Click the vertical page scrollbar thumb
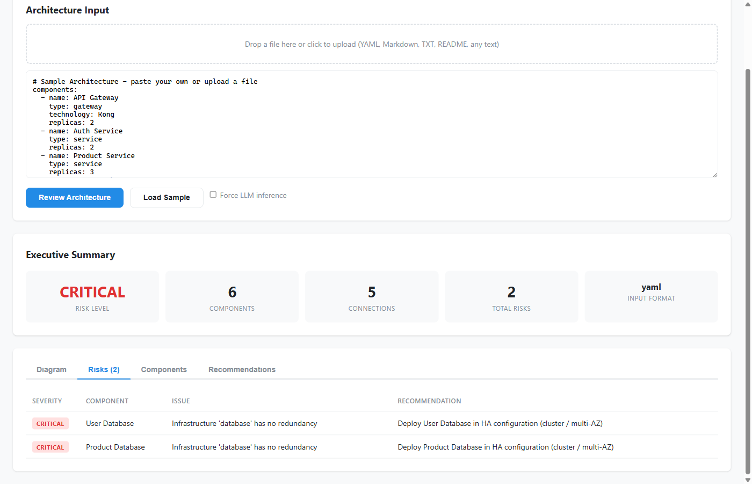This screenshot has width=752, height=484. click(747, 272)
